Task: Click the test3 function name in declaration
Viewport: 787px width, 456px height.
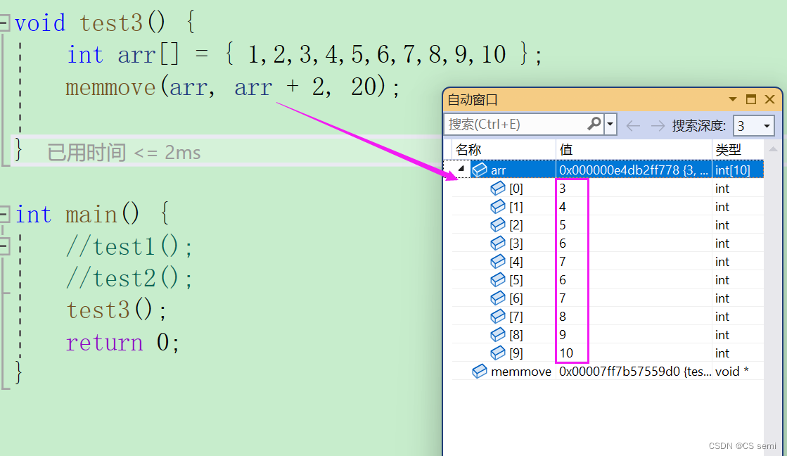Action: tap(111, 23)
